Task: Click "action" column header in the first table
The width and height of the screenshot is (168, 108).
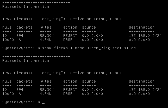Action: pos(70,27)
